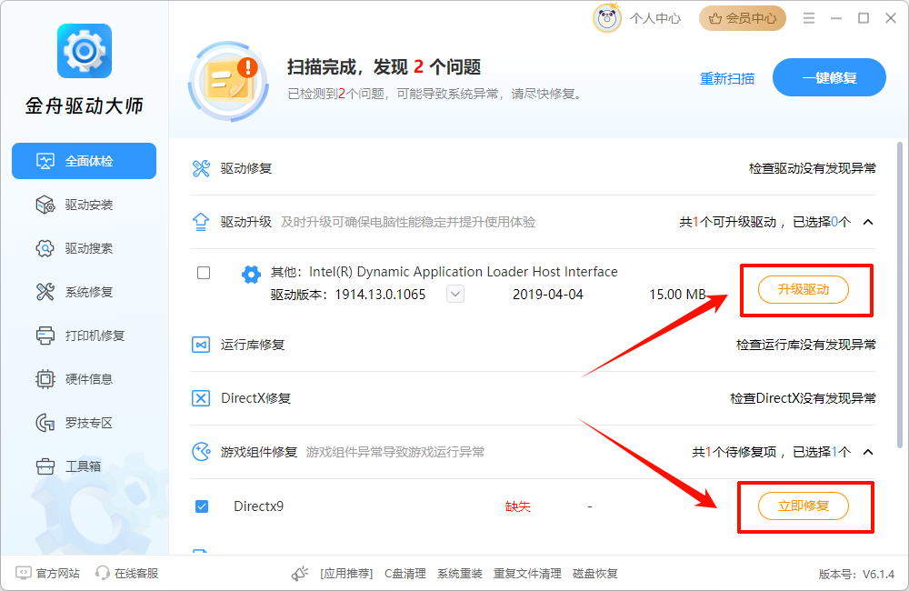909x591 pixels.
Task: Click 升级驱动 to upgrade the Intel driver
Action: tap(805, 289)
